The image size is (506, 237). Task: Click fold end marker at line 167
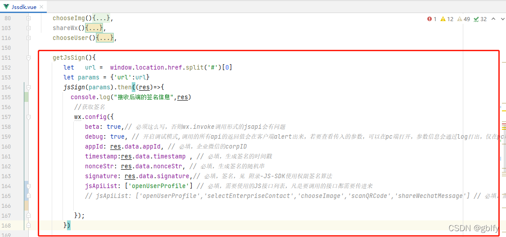pyautogui.click(x=28, y=215)
